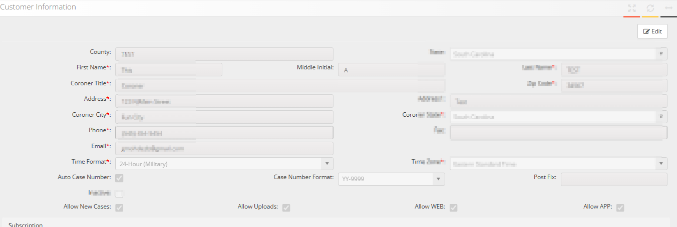Expand panel to fullscreen icon
Image resolution: width=677 pixels, height=227 pixels.
coord(632,8)
